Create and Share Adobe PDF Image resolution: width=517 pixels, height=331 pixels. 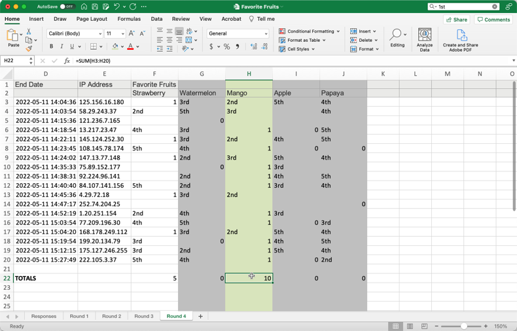click(x=460, y=40)
